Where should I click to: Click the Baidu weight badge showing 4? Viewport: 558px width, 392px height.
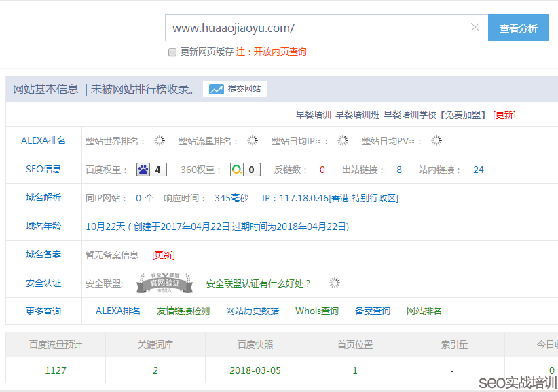pos(151,169)
